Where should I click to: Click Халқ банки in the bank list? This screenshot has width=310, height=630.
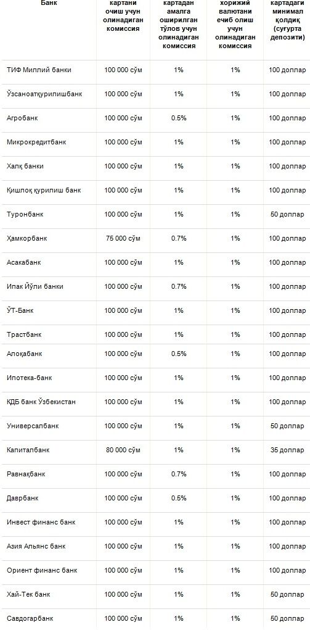pyautogui.click(x=25, y=167)
